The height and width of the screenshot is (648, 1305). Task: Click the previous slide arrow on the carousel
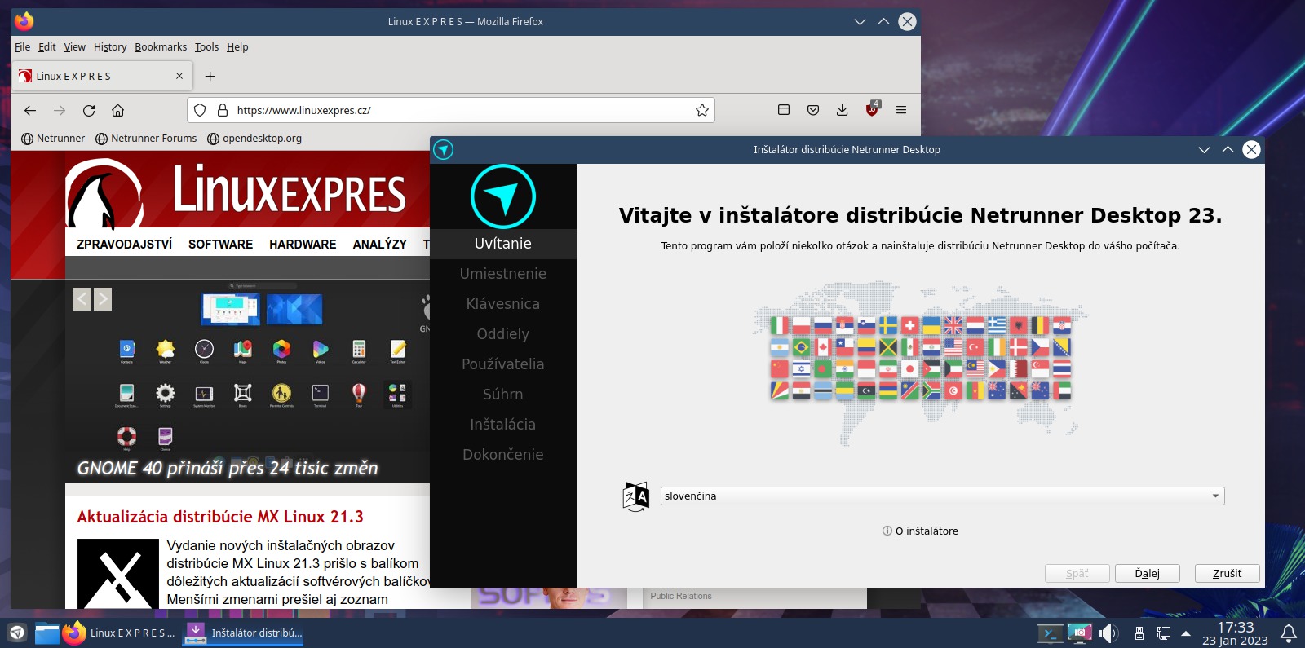coord(82,299)
